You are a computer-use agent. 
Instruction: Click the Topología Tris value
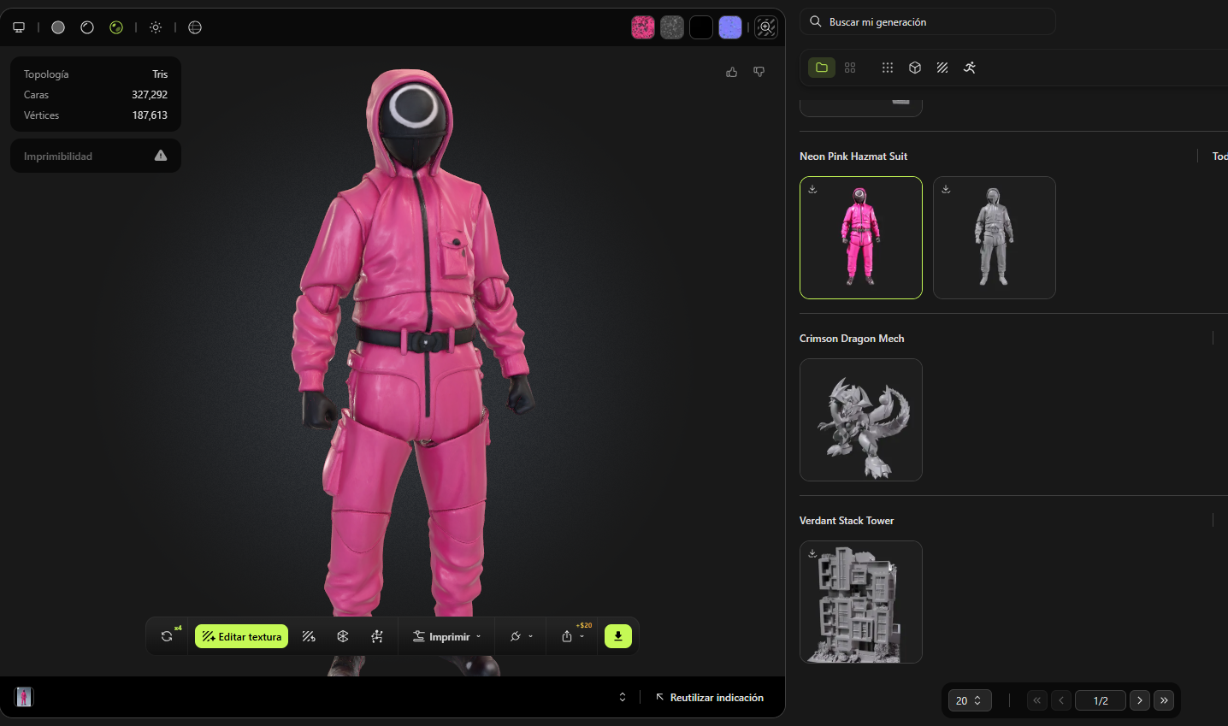(x=160, y=74)
